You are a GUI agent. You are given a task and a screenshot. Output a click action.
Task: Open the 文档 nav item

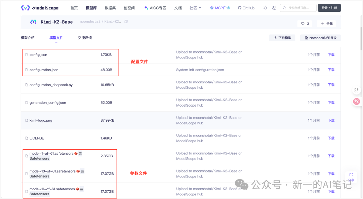[x=178, y=8]
